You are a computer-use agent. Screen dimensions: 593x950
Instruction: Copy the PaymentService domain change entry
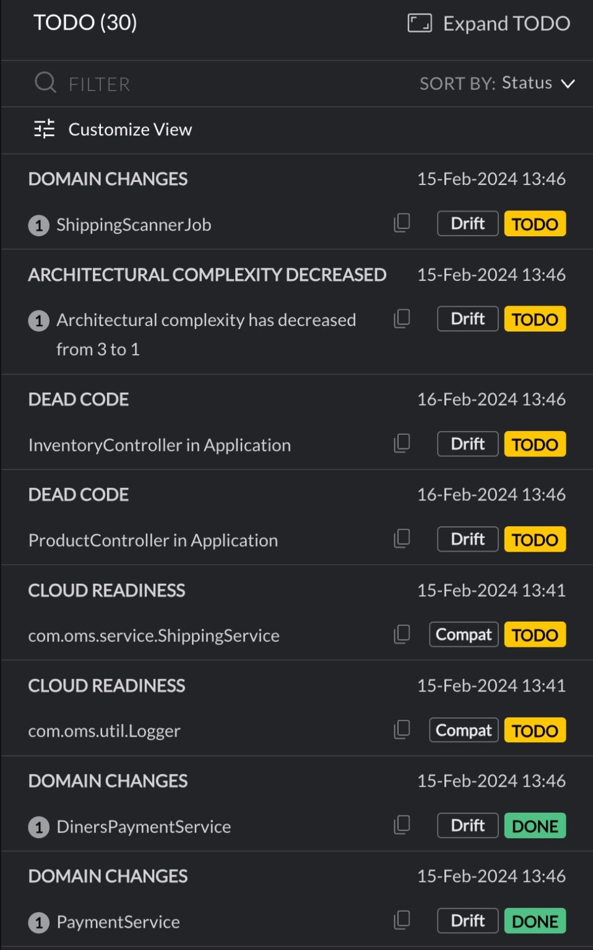click(401, 920)
